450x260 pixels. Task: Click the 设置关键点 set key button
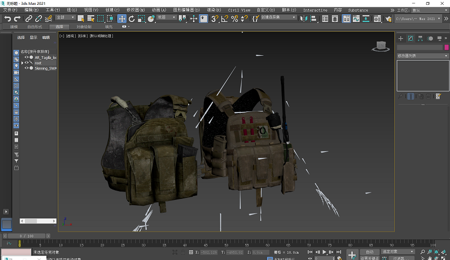(370, 258)
